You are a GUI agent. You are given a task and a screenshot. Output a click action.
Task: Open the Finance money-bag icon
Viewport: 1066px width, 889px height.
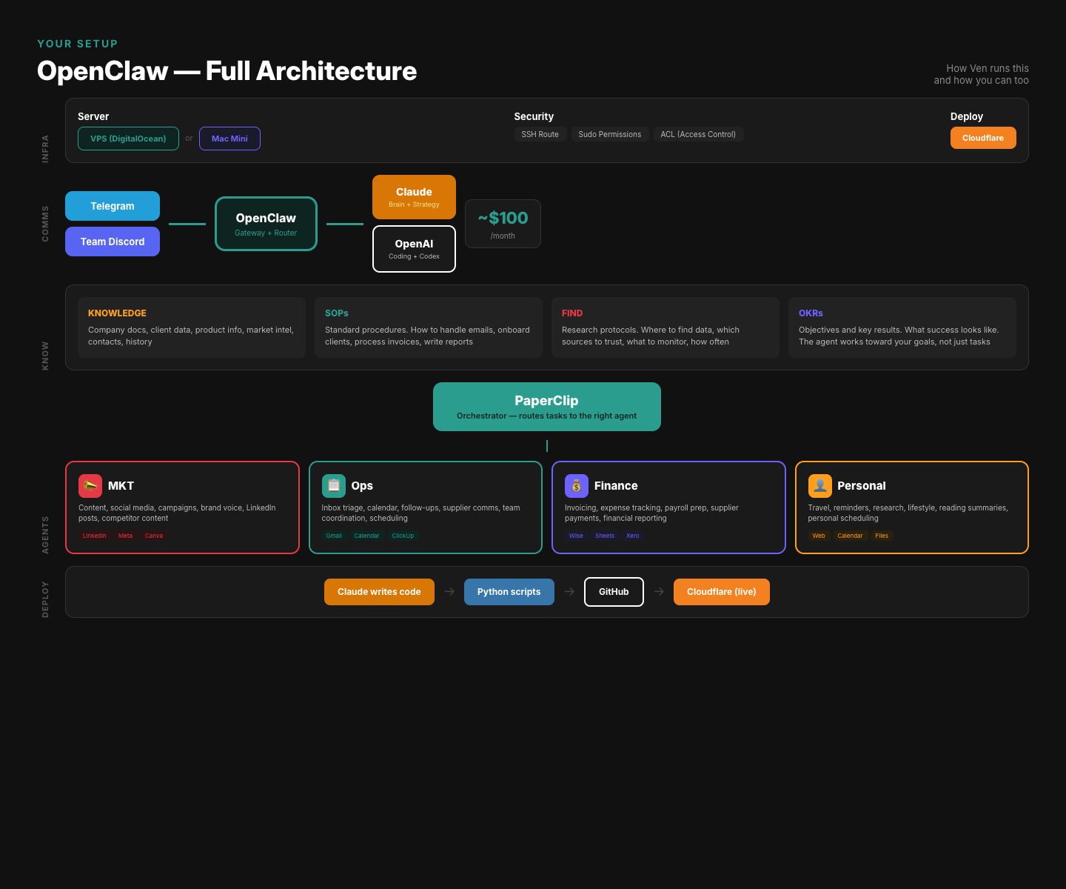[x=577, y=486]
